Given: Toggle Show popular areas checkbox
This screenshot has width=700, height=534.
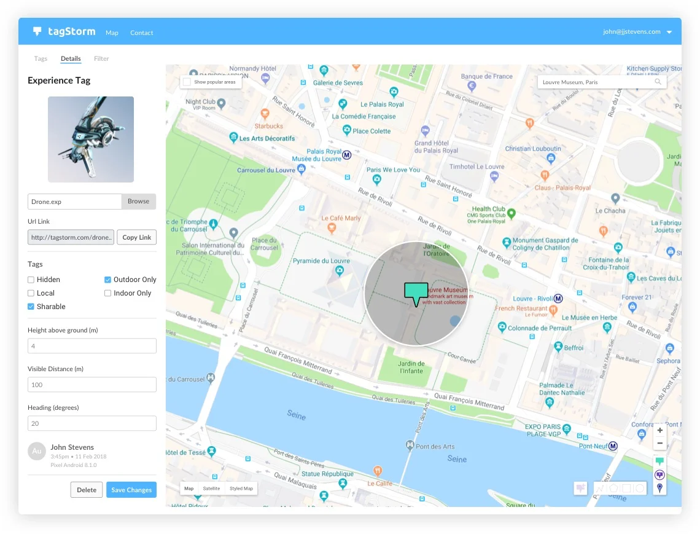Looking at the screenshot, I should [x=187, y=82].
